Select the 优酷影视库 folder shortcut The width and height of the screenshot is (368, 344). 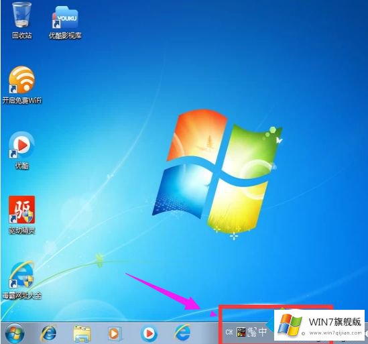[65, 22]
